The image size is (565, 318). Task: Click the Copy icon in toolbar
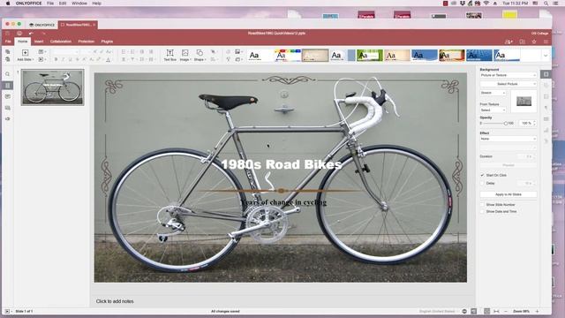pos(8,52)
